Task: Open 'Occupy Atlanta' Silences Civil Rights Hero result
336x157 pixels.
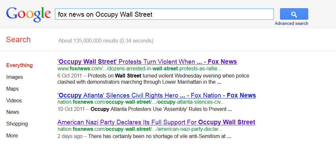Action: pos(157,95)
